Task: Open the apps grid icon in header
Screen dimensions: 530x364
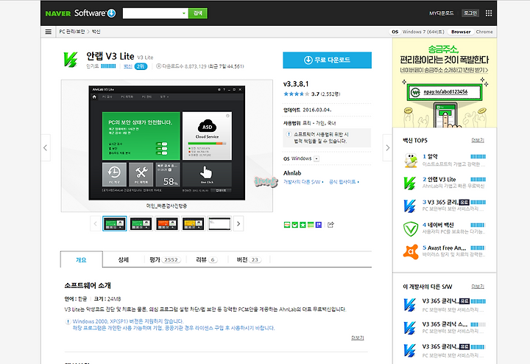Action: [489, 13]
